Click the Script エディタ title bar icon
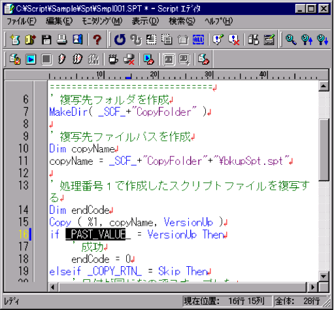Viewport: 334px width, 310px height. pyautogui.click(x=9, y=9)
